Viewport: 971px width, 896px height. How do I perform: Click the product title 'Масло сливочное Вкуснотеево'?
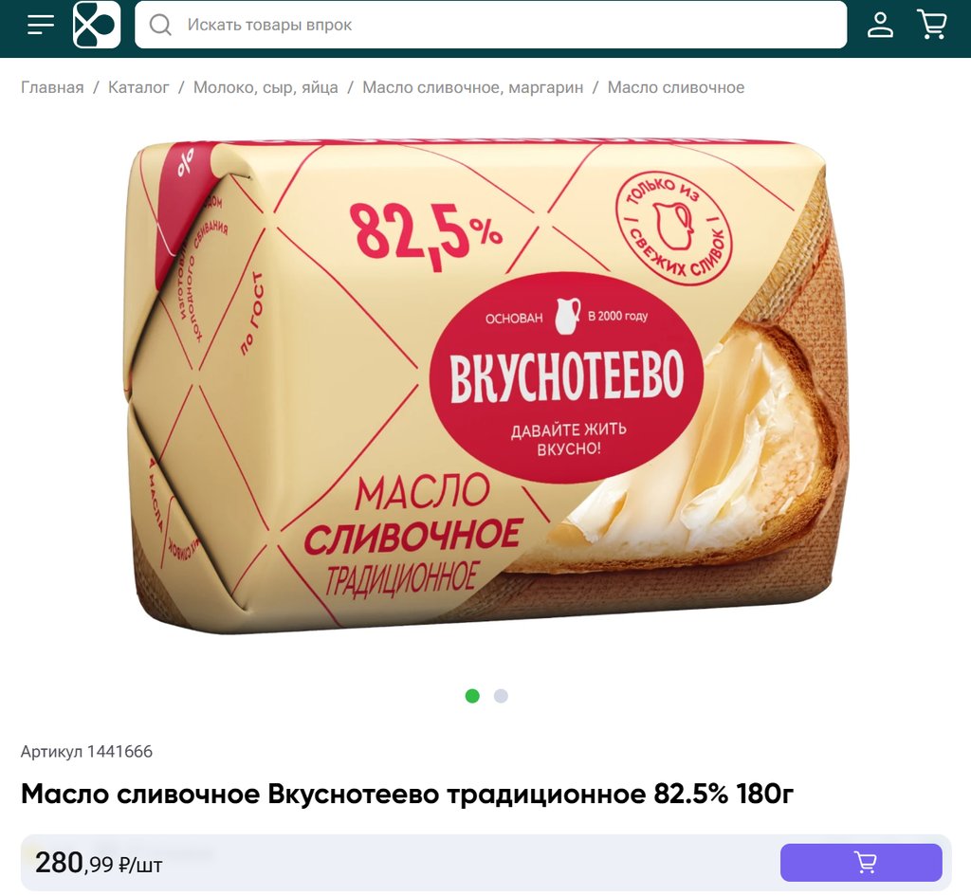(x=229, y=794)
